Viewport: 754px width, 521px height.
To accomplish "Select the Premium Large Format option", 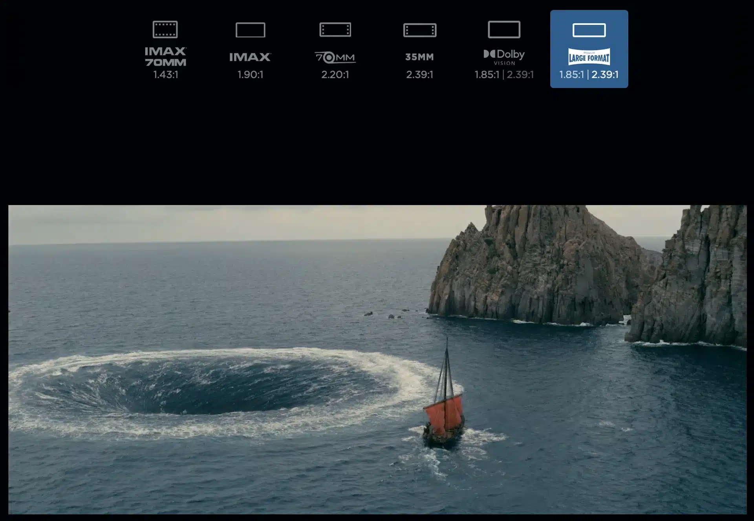I will click(x=589, y=49).
